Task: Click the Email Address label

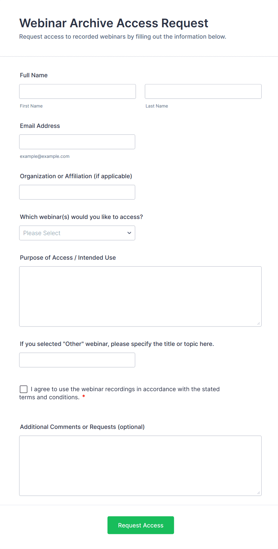Action: click(40, 126)
